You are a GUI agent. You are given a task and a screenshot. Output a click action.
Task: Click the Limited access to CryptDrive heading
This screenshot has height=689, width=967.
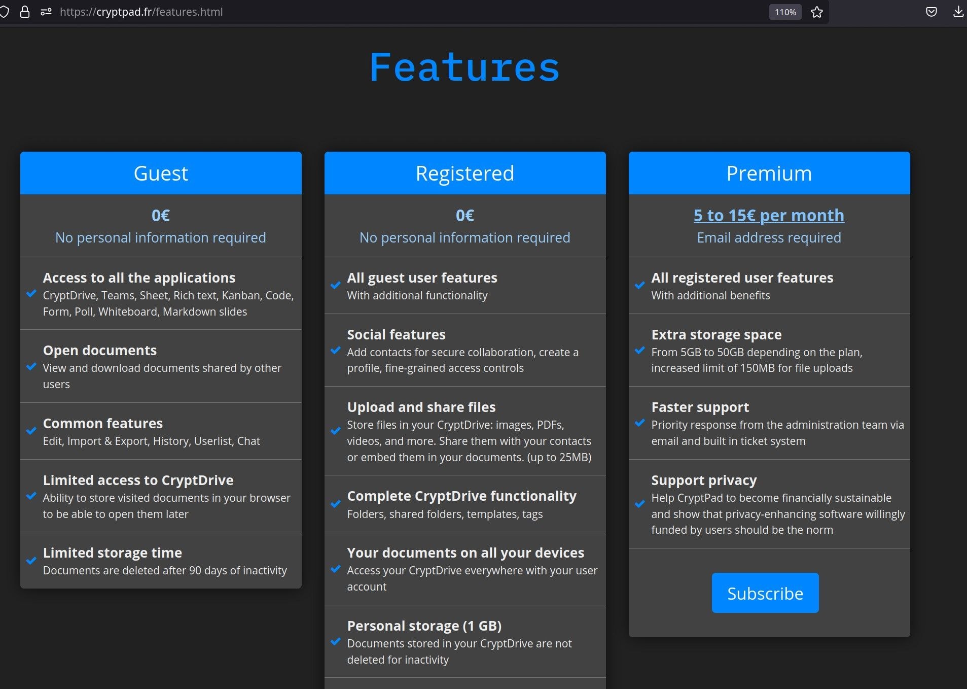point(138,480)
